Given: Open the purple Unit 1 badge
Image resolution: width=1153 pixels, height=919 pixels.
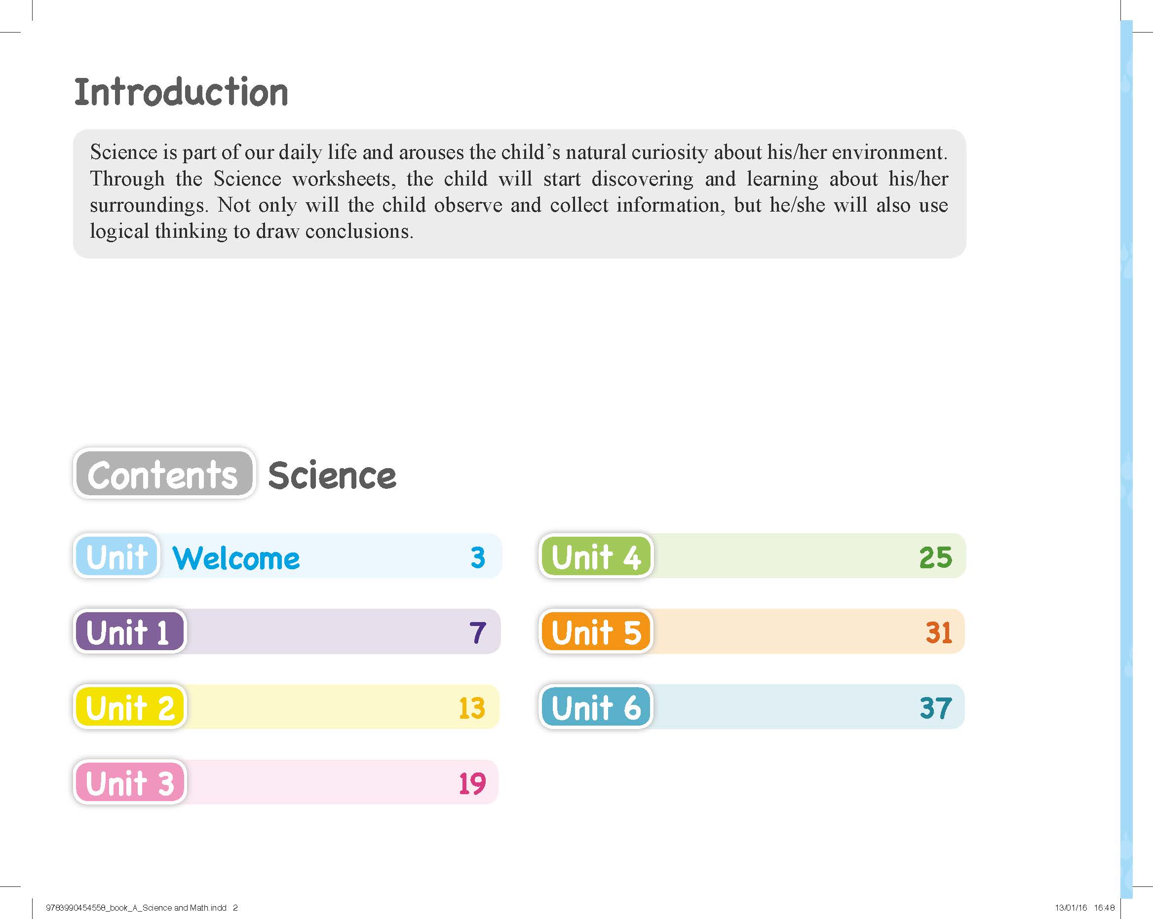Looking at the screenshot, I should (129, 631).
